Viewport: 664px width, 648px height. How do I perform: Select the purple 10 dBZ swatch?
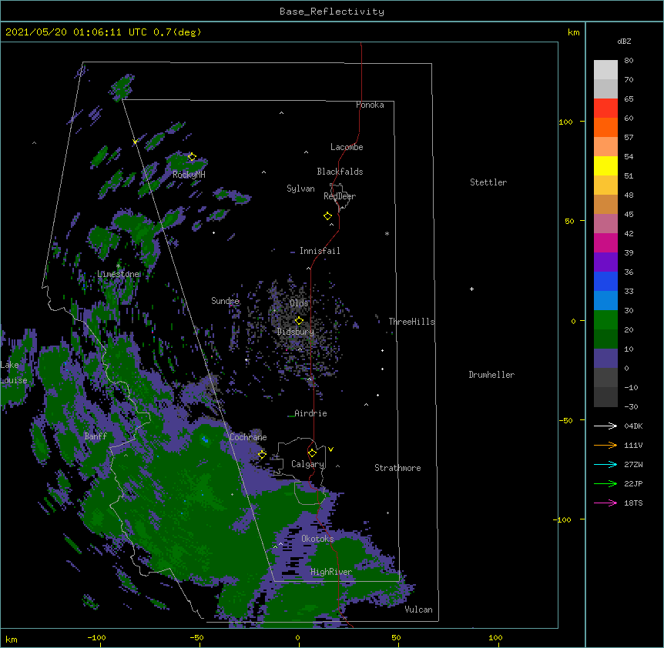click(605, 359)
